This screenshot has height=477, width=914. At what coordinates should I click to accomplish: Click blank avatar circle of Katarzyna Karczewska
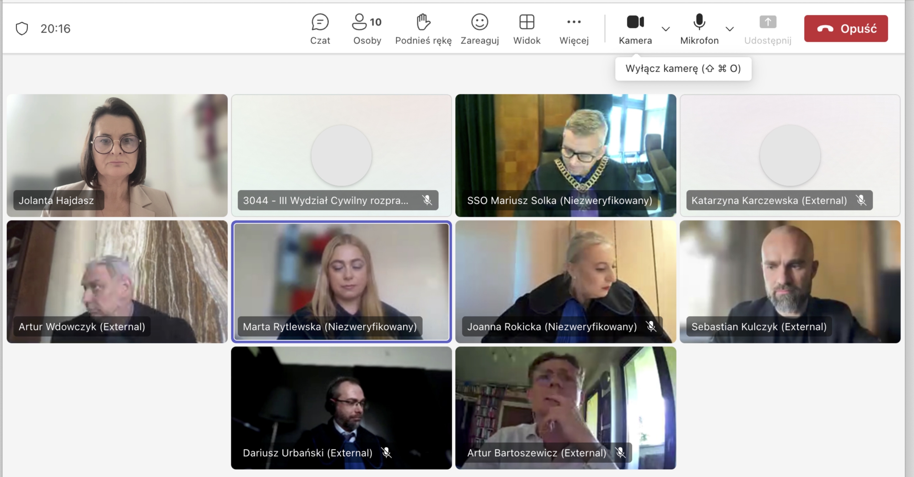[790, 156]
